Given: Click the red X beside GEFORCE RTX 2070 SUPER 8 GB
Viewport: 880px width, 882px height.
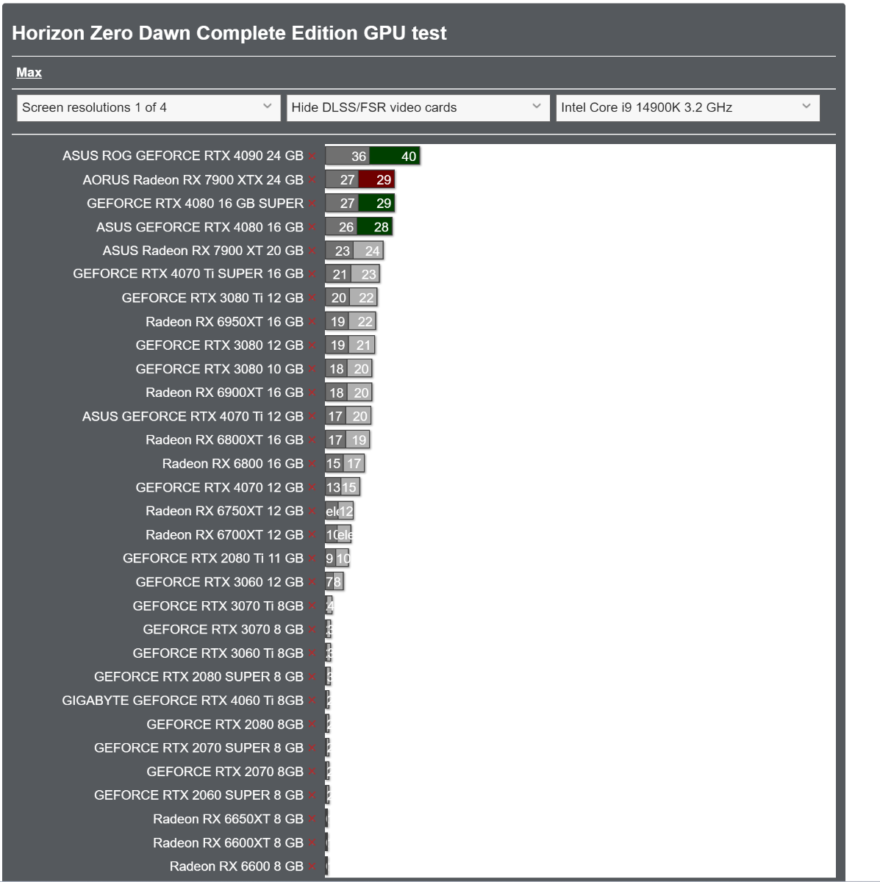Looking at the screenshot, I should click(312, 748).
